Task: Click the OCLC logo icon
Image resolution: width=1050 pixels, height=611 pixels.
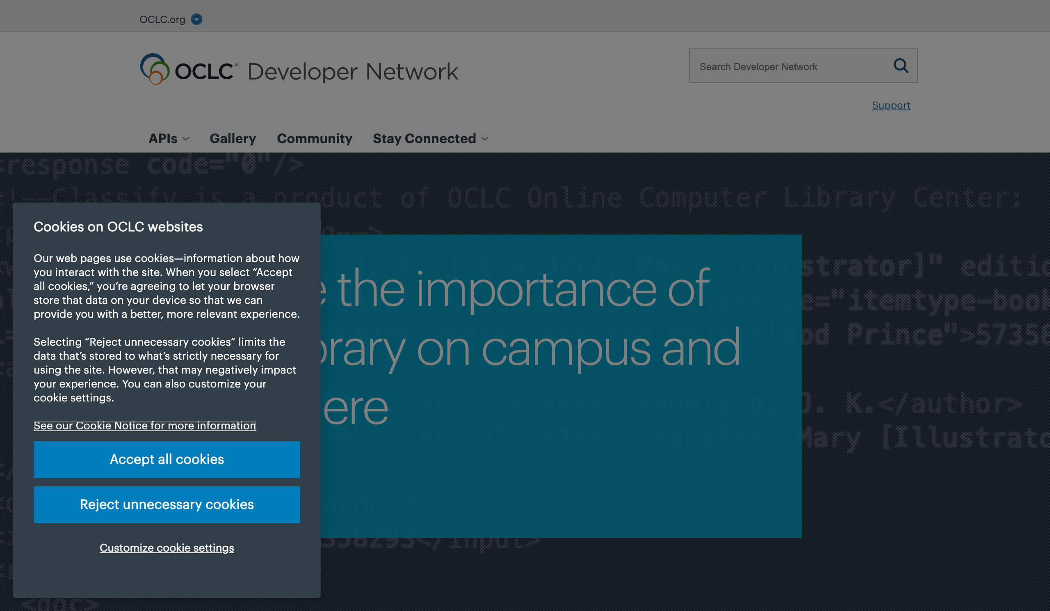Action: pyautogui.click(x=155, y=69)
